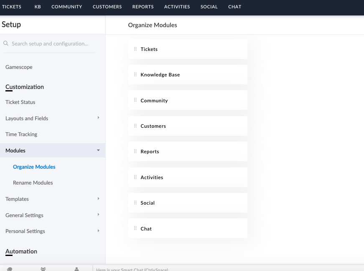Open the TICKETS tab in top navigation
This screenshot has width=364, height=271.
(12, 7)
